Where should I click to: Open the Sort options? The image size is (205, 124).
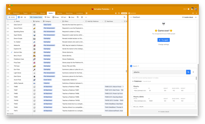click(64, 17)
